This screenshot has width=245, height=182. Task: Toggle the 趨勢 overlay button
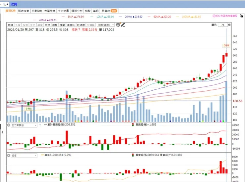tap(55, 25)
